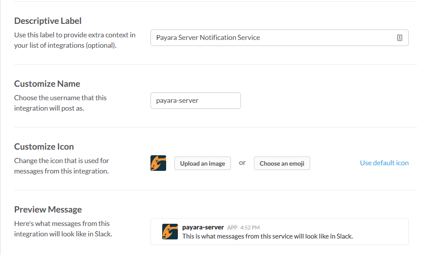Click the Preview Message section heading

(x=48, y=209)
